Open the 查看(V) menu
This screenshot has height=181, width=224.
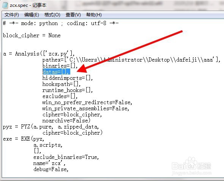[73, 15]
